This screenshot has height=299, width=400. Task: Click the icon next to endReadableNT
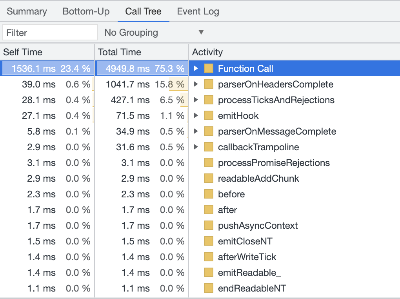click(x=209, y=288)
